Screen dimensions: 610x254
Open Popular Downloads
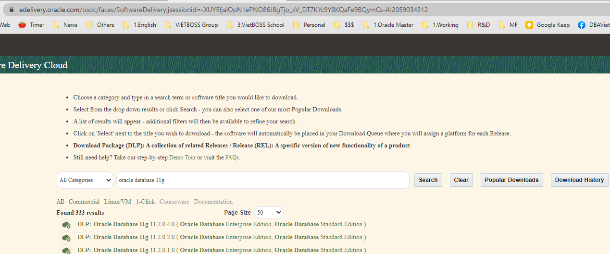511,180
